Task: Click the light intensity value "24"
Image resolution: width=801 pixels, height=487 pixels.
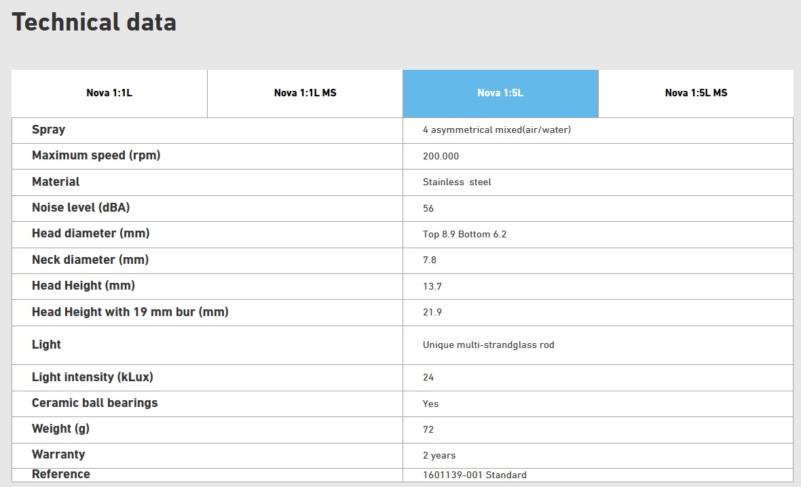Action: (428, 378)
